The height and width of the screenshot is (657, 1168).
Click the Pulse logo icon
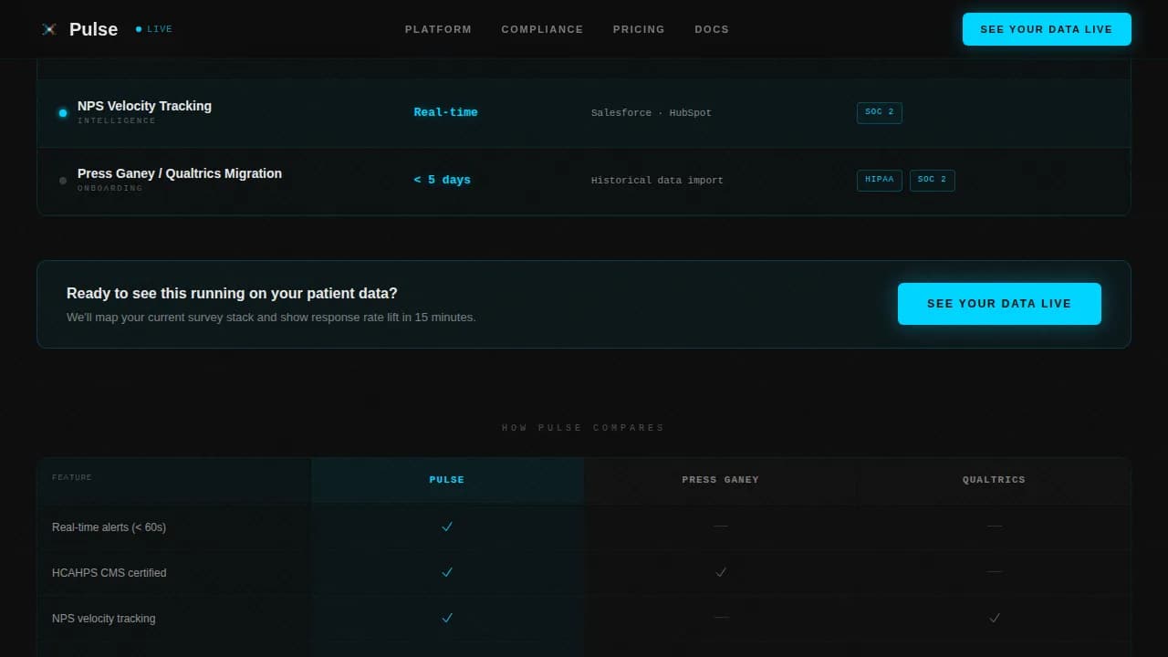(49, 29)
